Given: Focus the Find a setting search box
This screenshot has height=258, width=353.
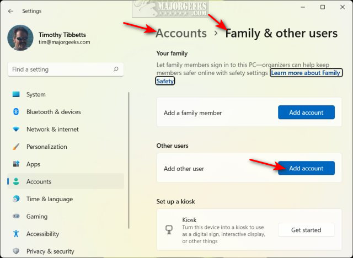Looking at the screenshot, I should pyautogui.click(x=61, y=69).
